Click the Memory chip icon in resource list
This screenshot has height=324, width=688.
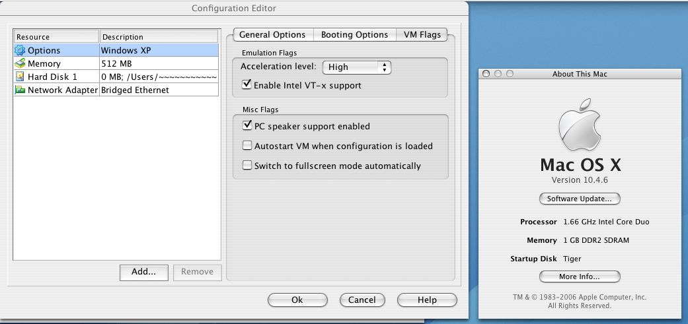click(x=20, y=63)
